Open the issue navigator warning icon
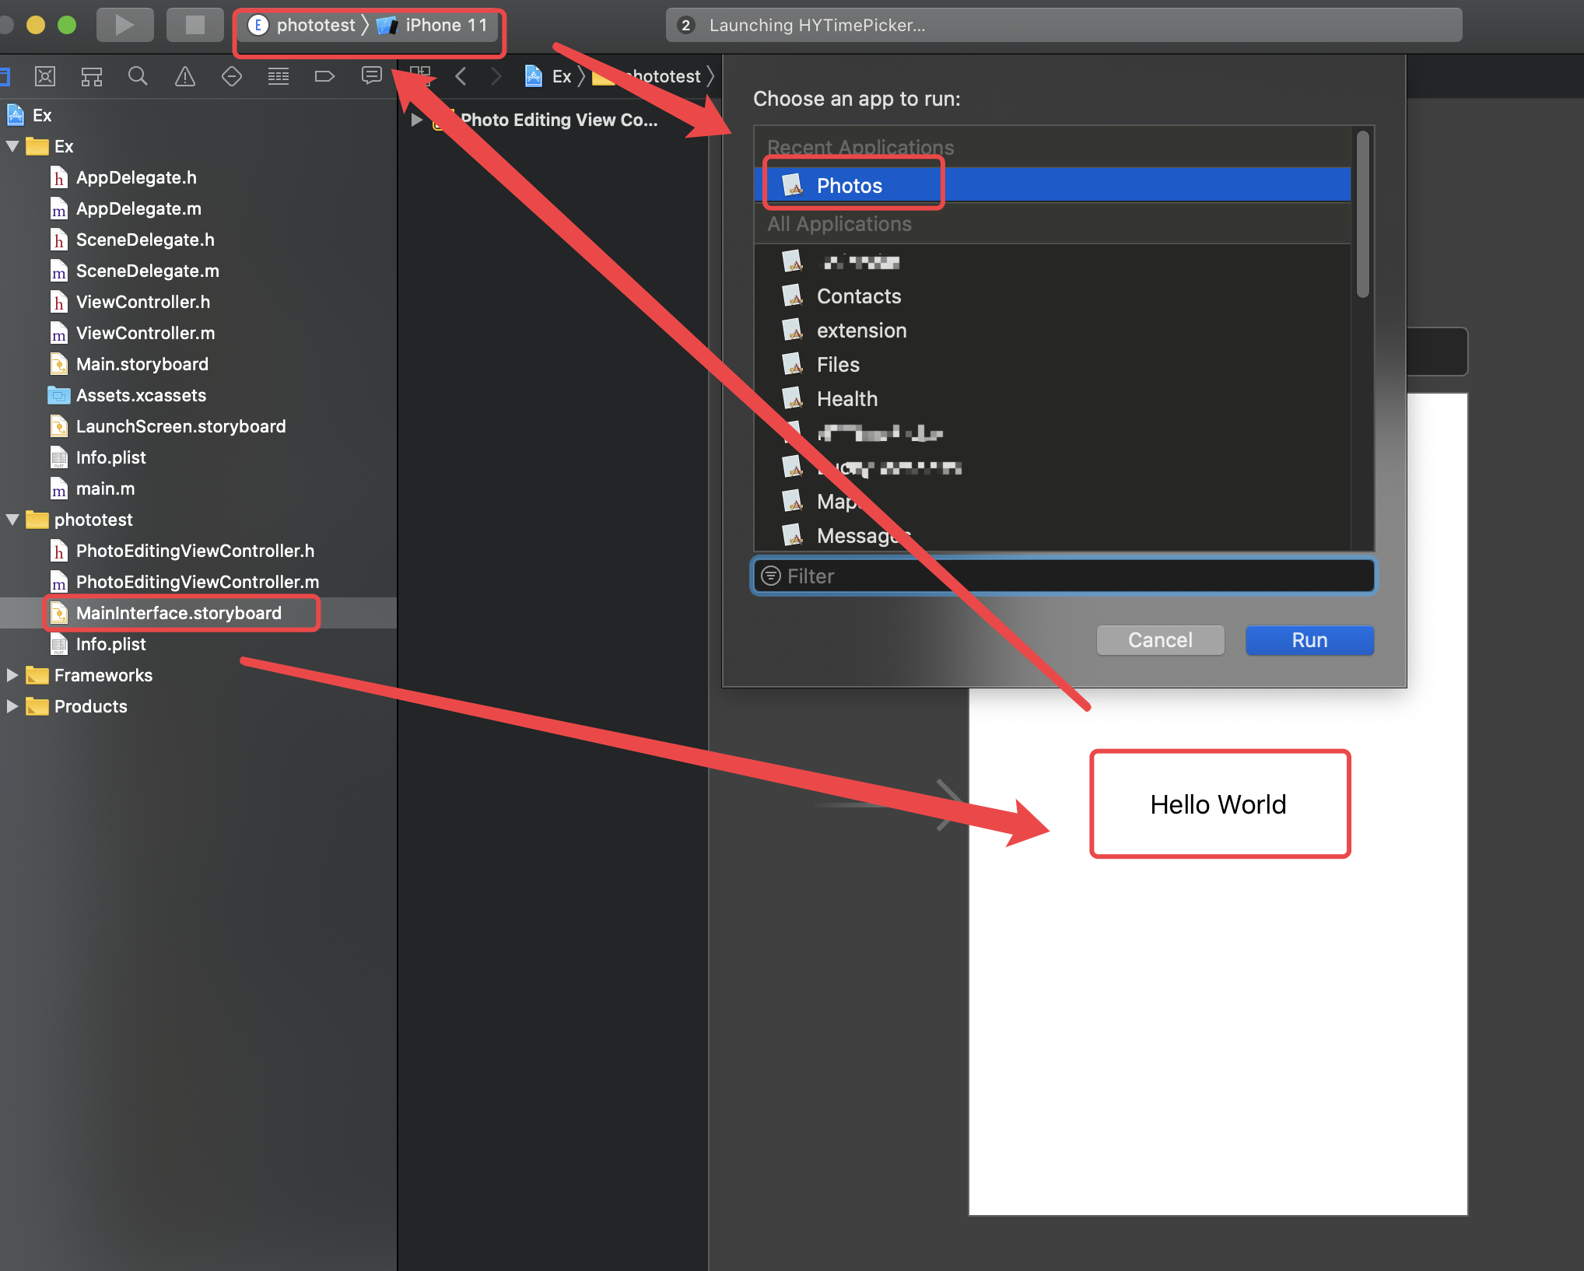Viewport: 1584px width, 1271px height. (184, 76)
